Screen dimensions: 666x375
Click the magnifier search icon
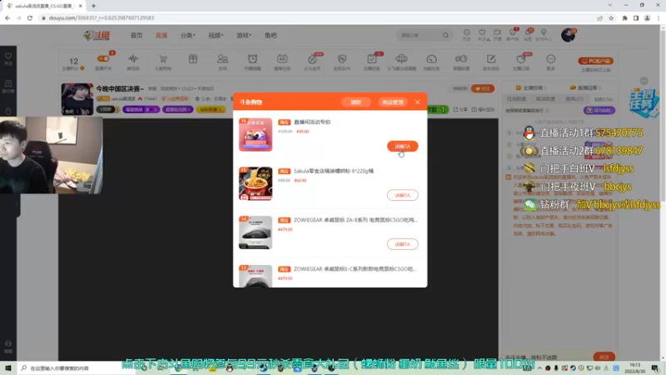(x=445, y=35)
